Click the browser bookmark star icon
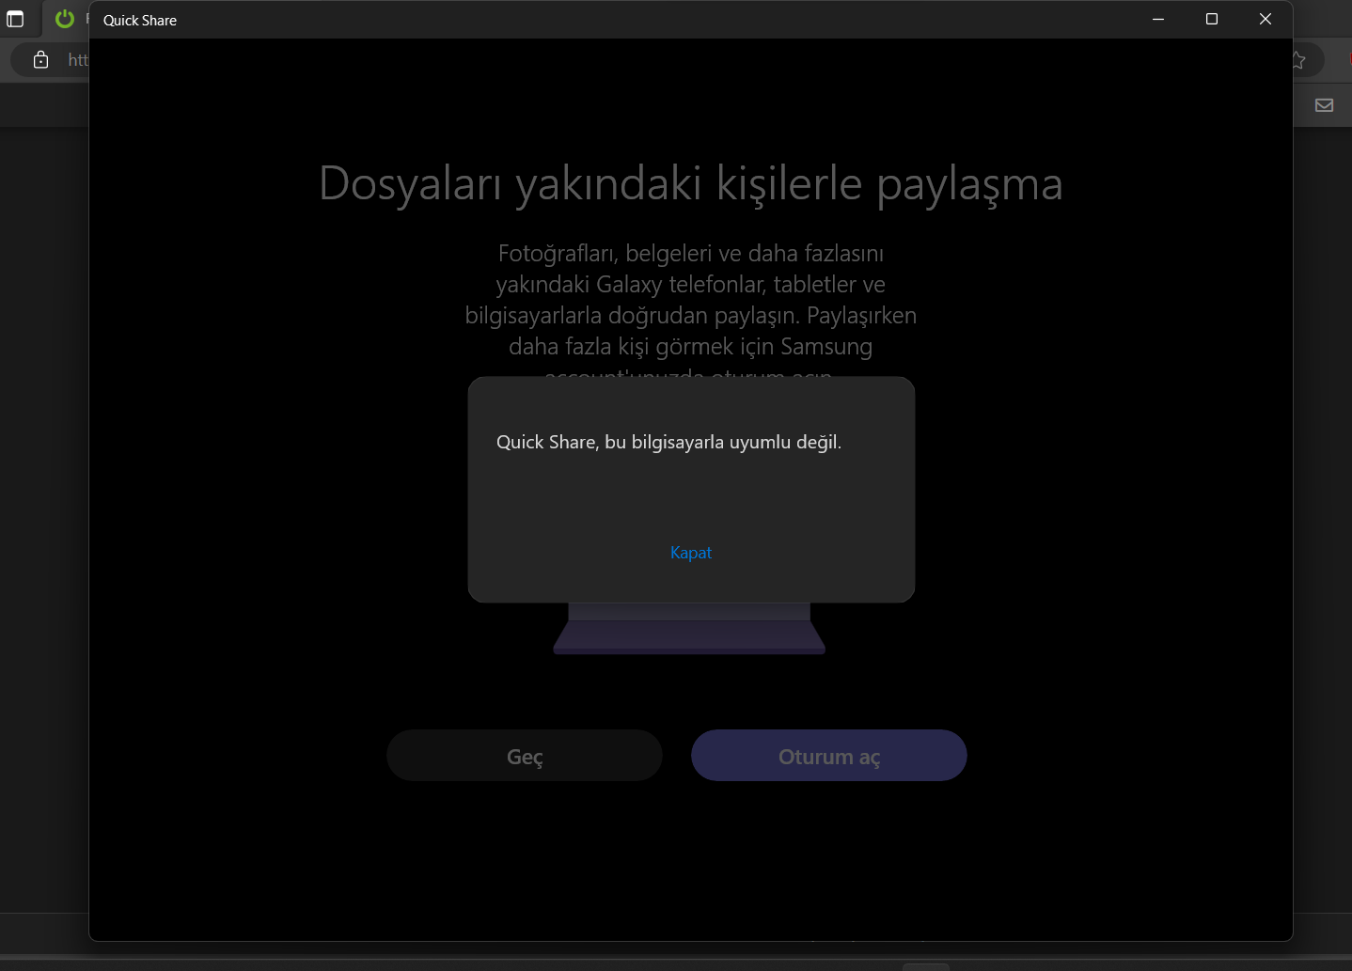Viewport: 1352px width, 971px height. pyautogui.click(x=1299, y=60)
